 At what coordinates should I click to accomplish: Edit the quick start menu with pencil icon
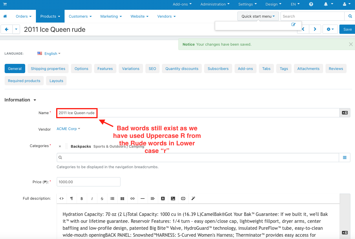click(293, 25)
